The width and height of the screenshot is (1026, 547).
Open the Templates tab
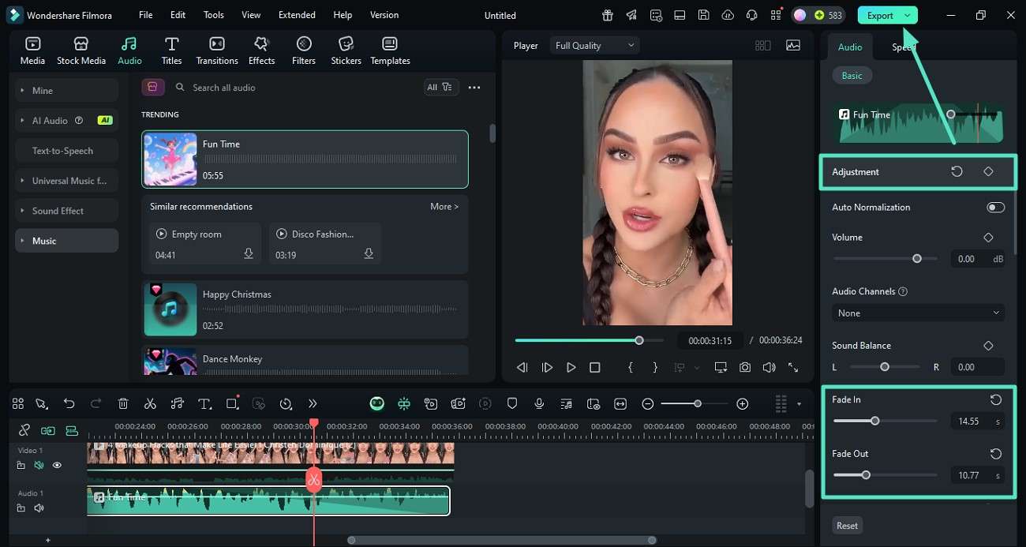390,51
